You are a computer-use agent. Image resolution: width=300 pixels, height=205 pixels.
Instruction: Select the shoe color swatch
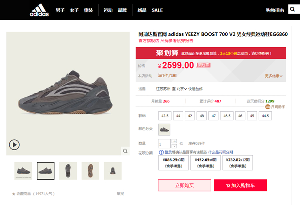[x=164, y=129]
